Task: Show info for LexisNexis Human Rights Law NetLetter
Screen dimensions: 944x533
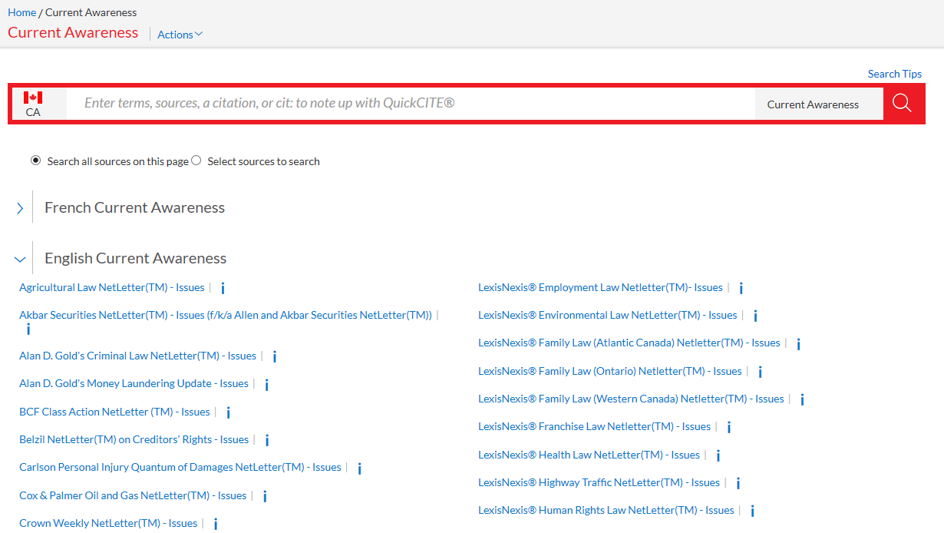Action: (x=752, y=511)
